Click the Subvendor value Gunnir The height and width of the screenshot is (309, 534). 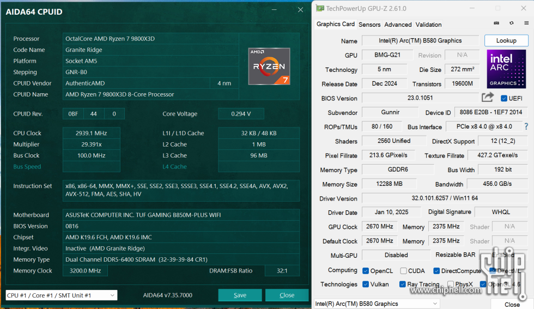pyautogui.click(x=390, y=112)
